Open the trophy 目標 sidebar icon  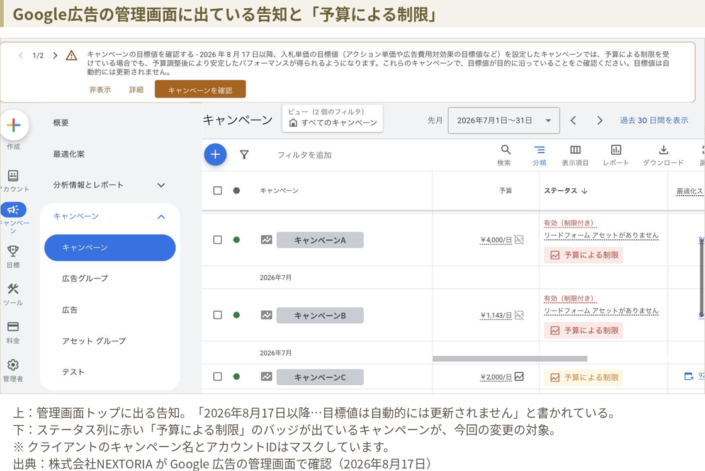coord(13,251)
